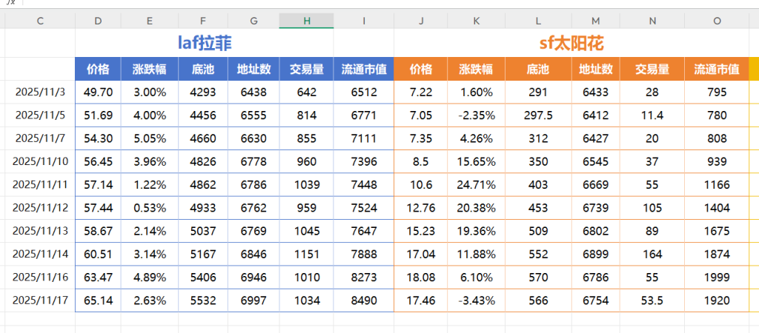Click the orange 地址数 header cell
Screen dimensions: 759x333
click(595, 70)
